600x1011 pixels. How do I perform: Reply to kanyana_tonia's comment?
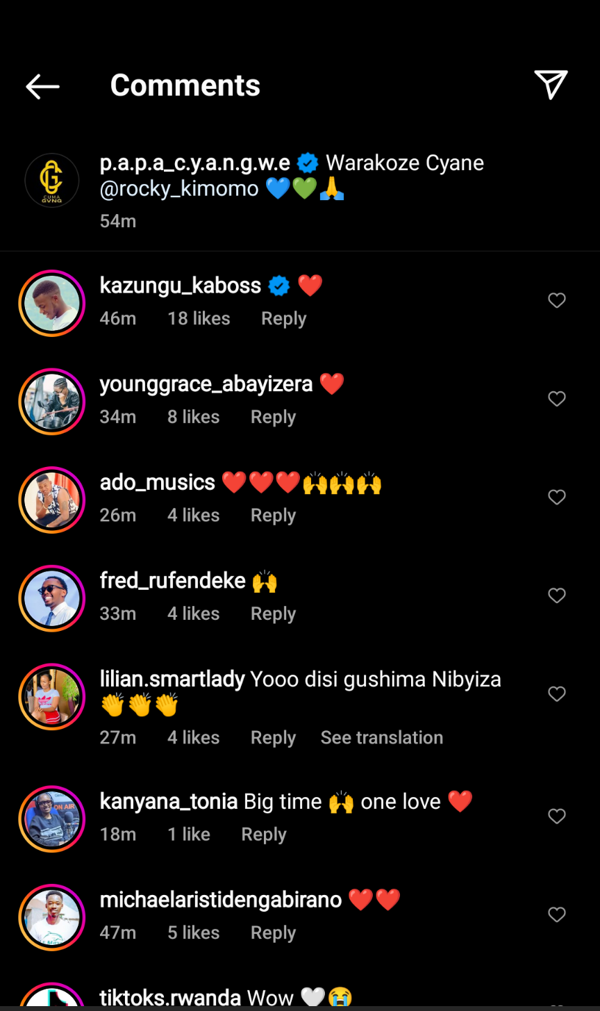[x=263, y=835]
